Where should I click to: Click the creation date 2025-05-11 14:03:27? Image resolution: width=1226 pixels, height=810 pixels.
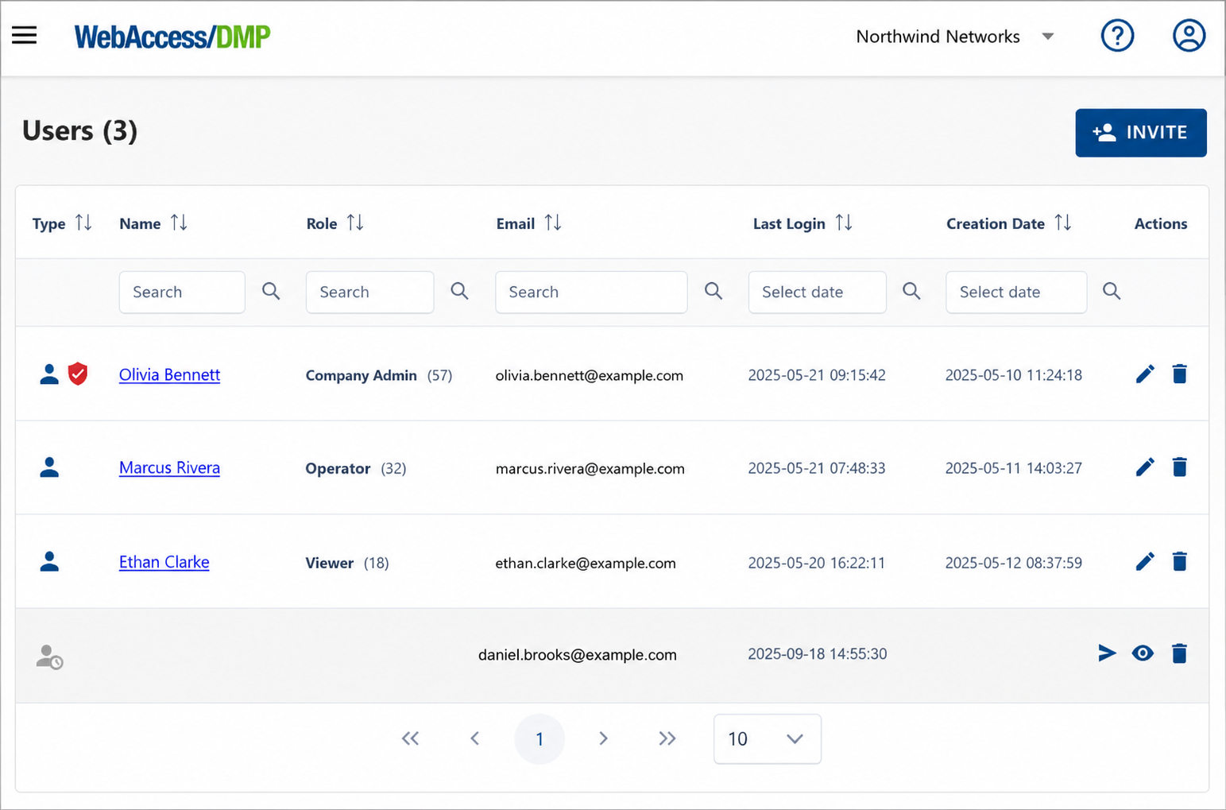point(1014,468)
